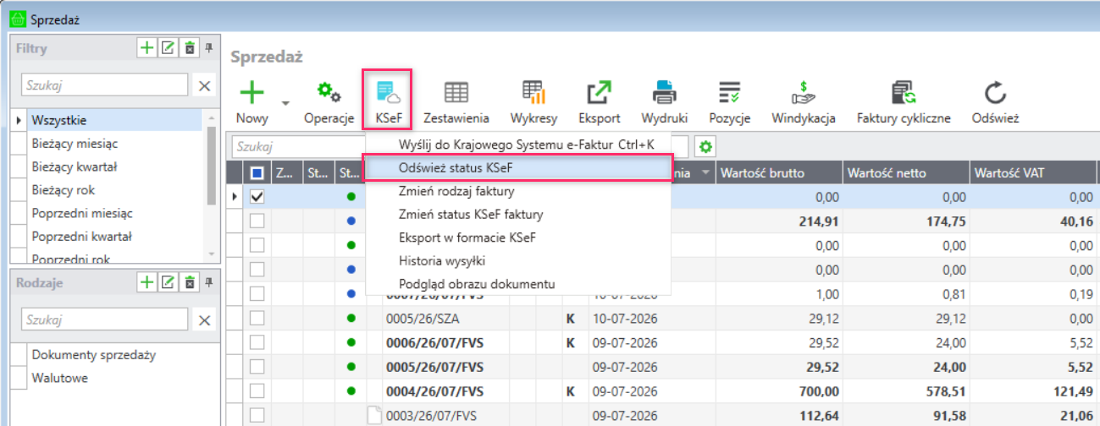1100x426 pixels.
Task: Open the Operacje gears tool
Action: tap(329, 92)
